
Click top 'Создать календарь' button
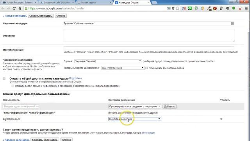(x=41, y=16)
